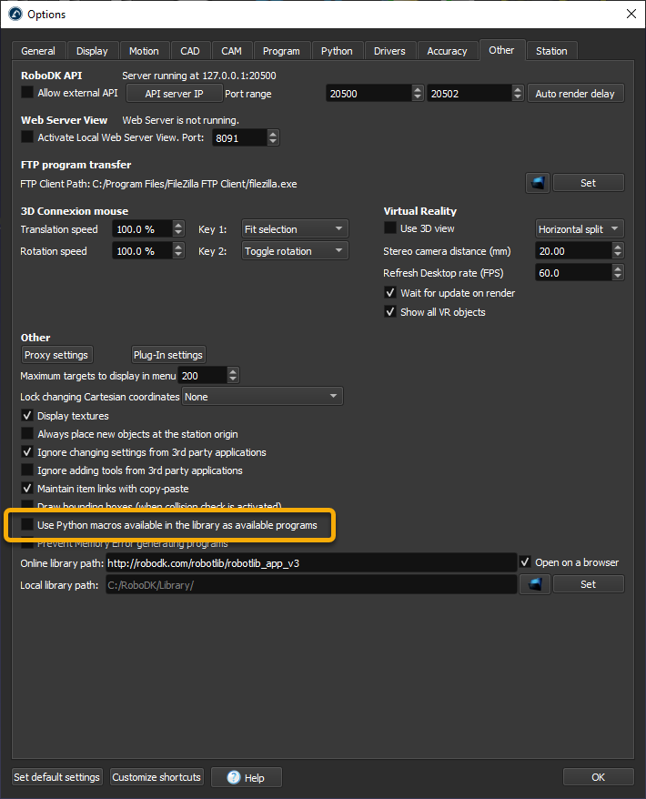Click the local library path browse icon
Screen dimensions: 646x799
click(x=534, y=584)
